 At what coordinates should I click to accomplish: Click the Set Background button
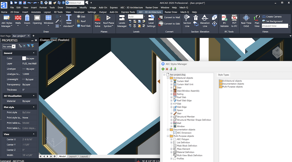(274, 21)
